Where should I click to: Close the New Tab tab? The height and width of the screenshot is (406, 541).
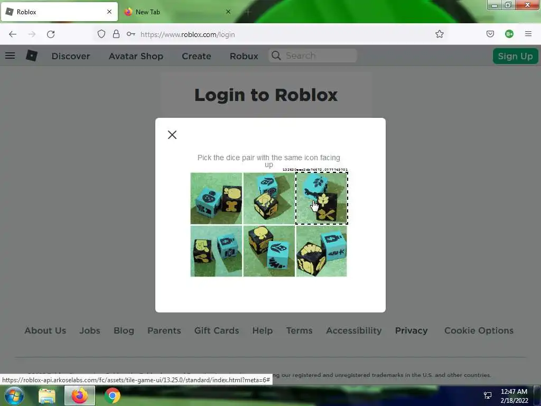[x=228, y=12]
